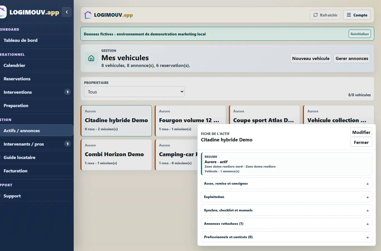Click the 'Donnees fictives' banner text

145,34
